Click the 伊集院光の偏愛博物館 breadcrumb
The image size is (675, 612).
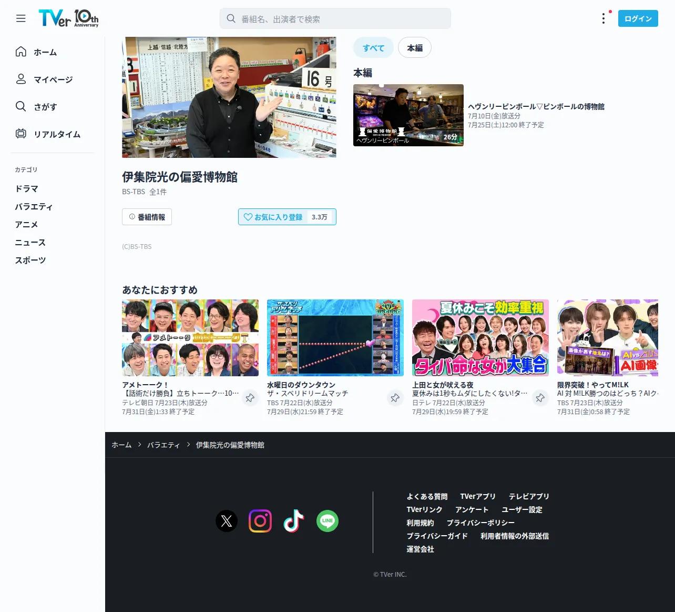230,445
